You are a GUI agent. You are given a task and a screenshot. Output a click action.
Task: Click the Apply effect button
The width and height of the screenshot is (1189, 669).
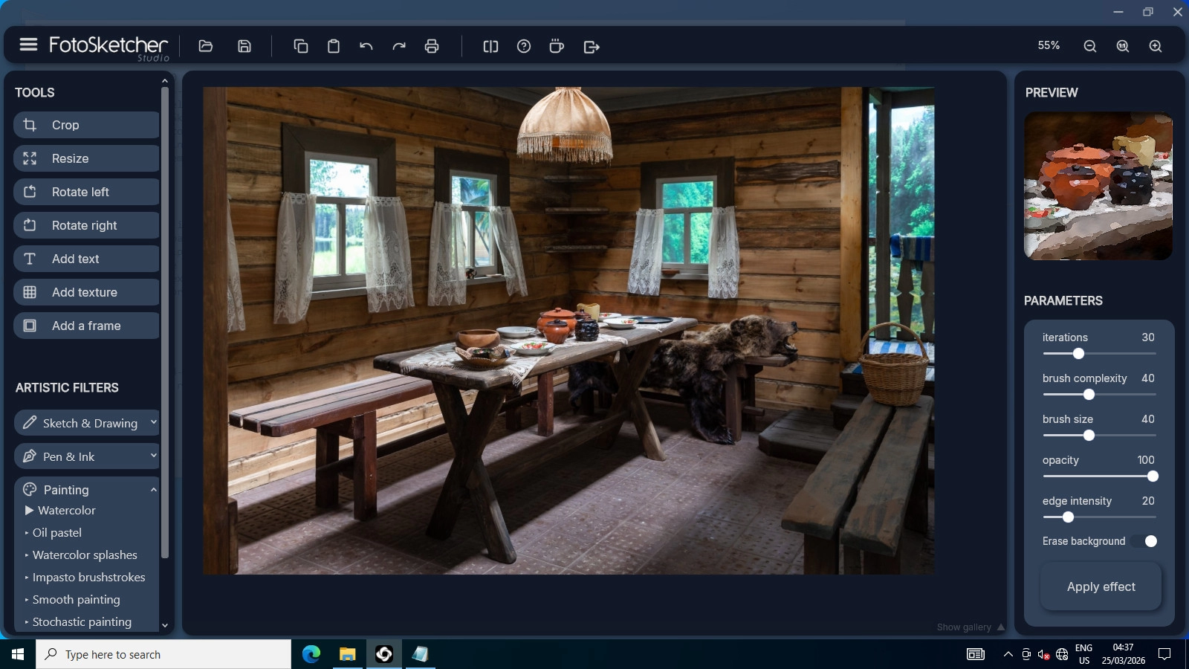pos(1101,586)
